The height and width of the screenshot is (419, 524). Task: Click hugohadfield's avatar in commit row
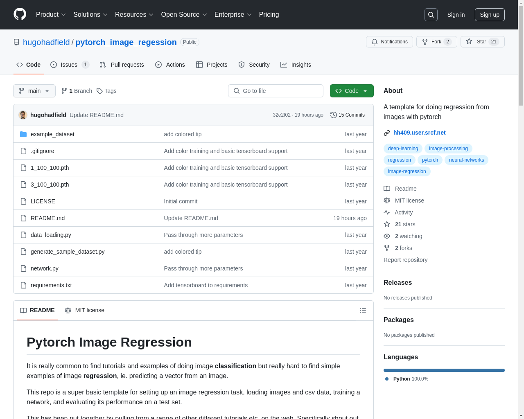(x=23, y=115)
